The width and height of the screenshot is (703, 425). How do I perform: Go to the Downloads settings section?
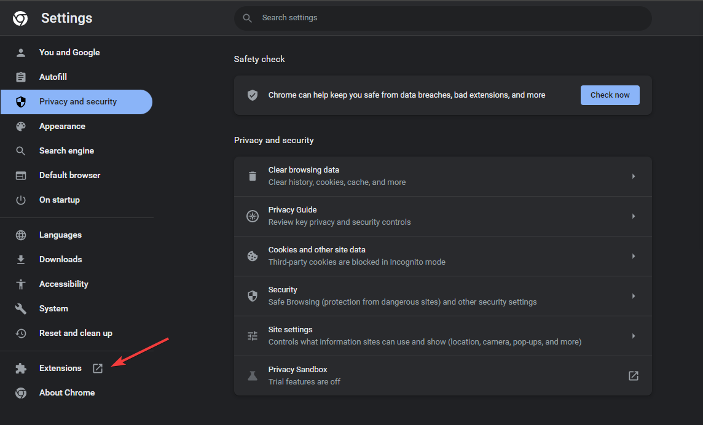tap(60, 260)
